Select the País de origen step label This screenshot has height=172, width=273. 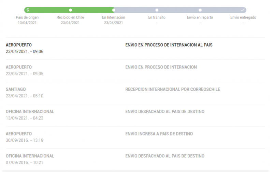[x=27, y=17]
